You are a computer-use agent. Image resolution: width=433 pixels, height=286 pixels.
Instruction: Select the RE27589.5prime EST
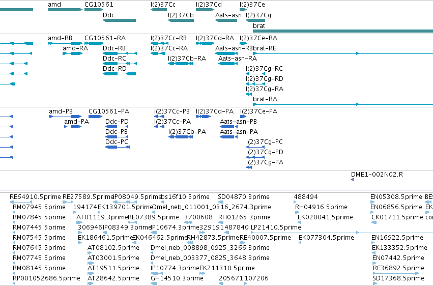pyautogui.click(x=68, y=202)
